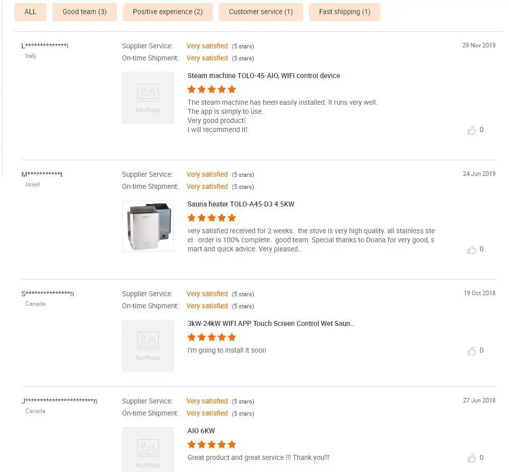The width and height of the screenshot is (509, 472).
Task: Click the No Photo thumbnail for AIO 6KW
Action: (148, 449)
